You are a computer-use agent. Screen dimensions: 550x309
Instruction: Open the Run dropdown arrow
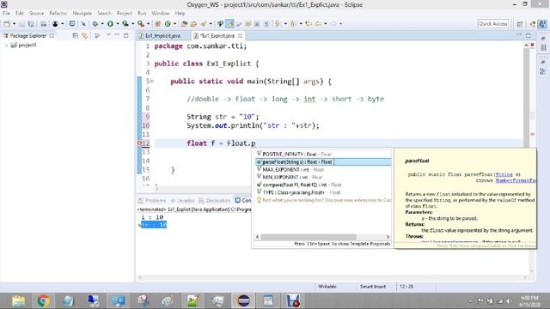click(x=118, y=24)
